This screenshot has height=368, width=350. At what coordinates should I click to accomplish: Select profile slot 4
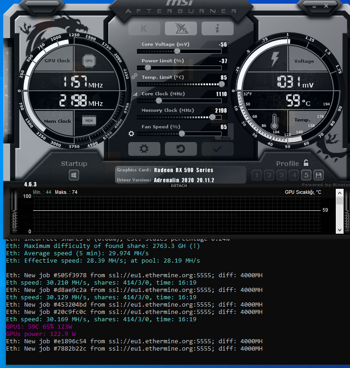point(294,175)
